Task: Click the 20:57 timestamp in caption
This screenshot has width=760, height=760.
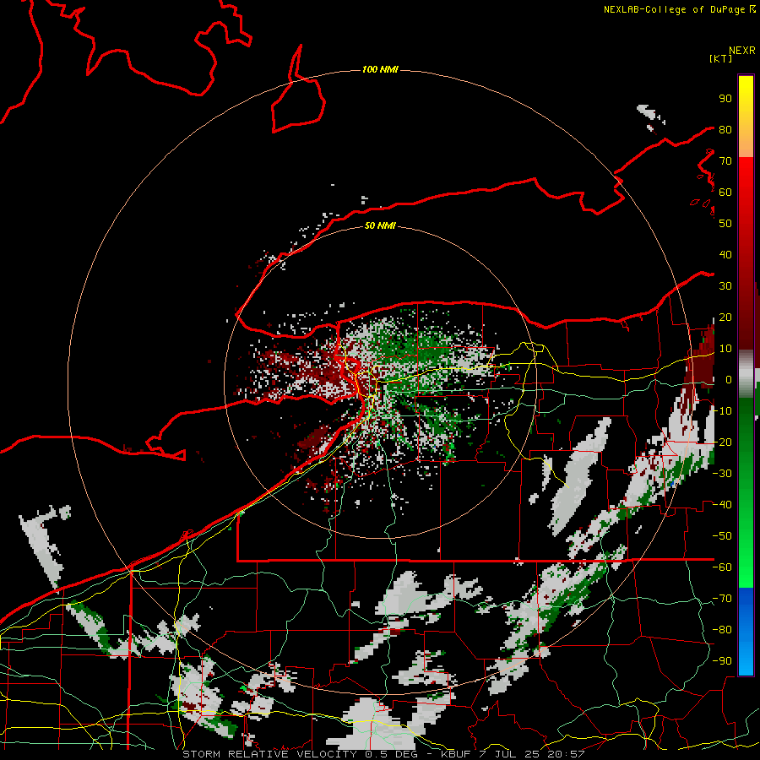Action: [x=566, y=754]
